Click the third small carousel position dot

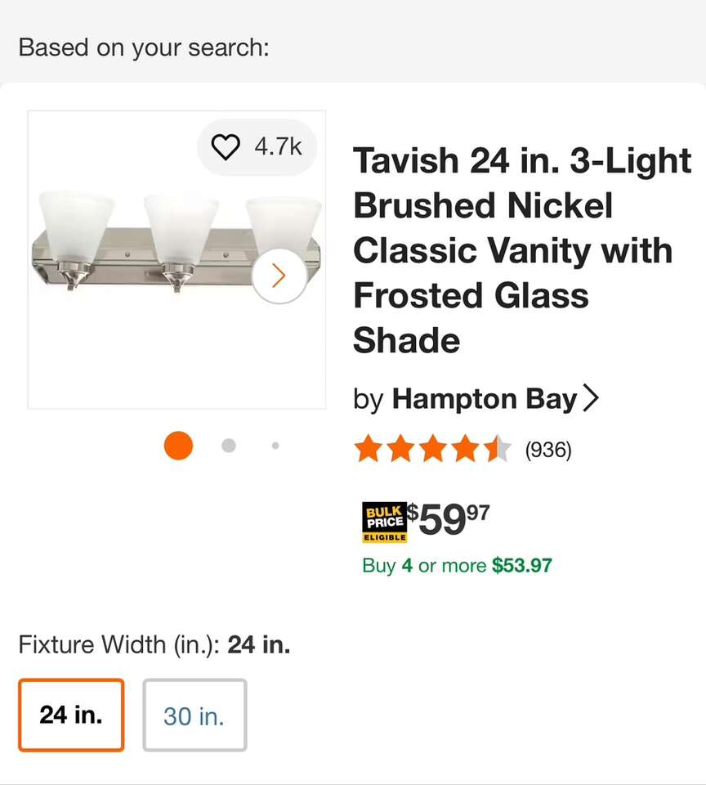coord(275,446)
